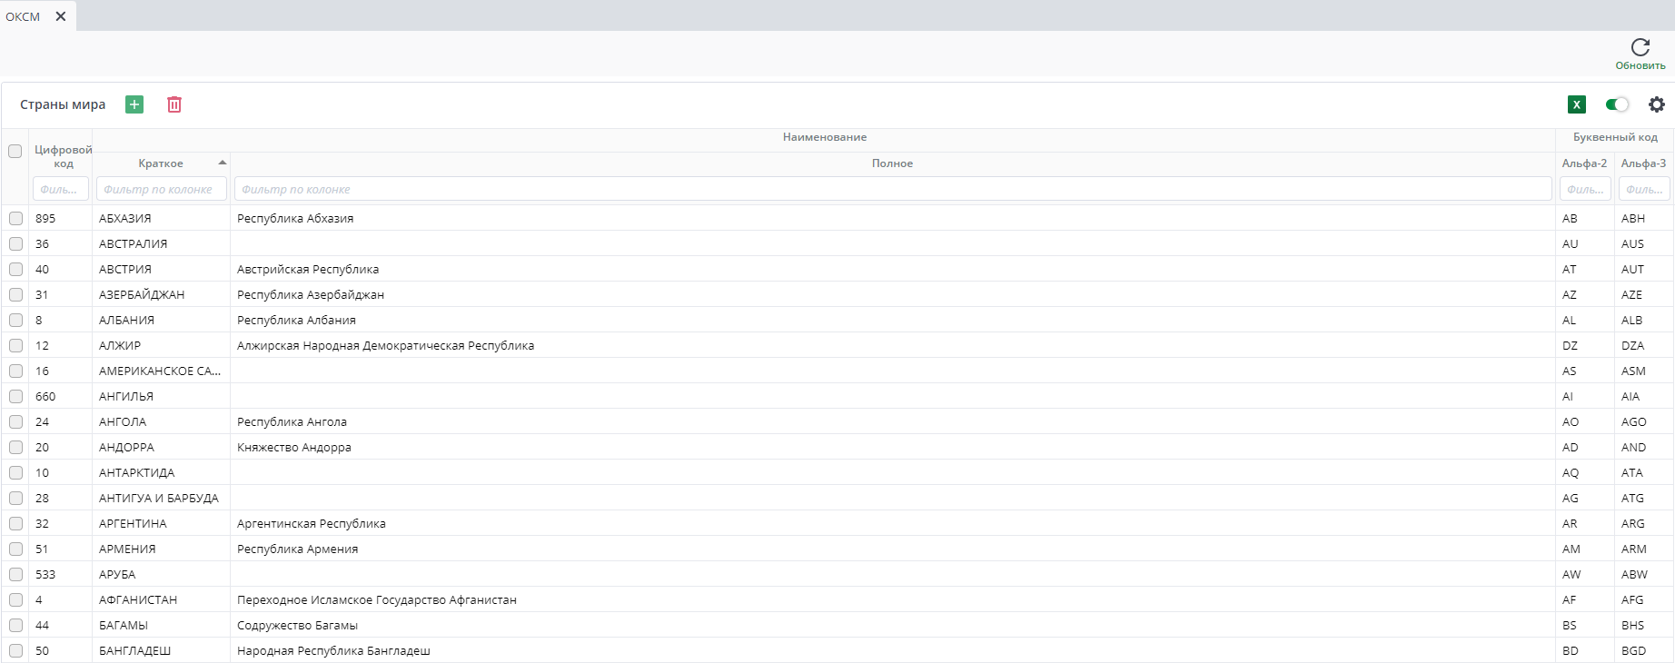This screenshot has width=1675, height=663.
Task: Click the АВСТРАЛИЯ short name cell
Action: pos(161,243)
